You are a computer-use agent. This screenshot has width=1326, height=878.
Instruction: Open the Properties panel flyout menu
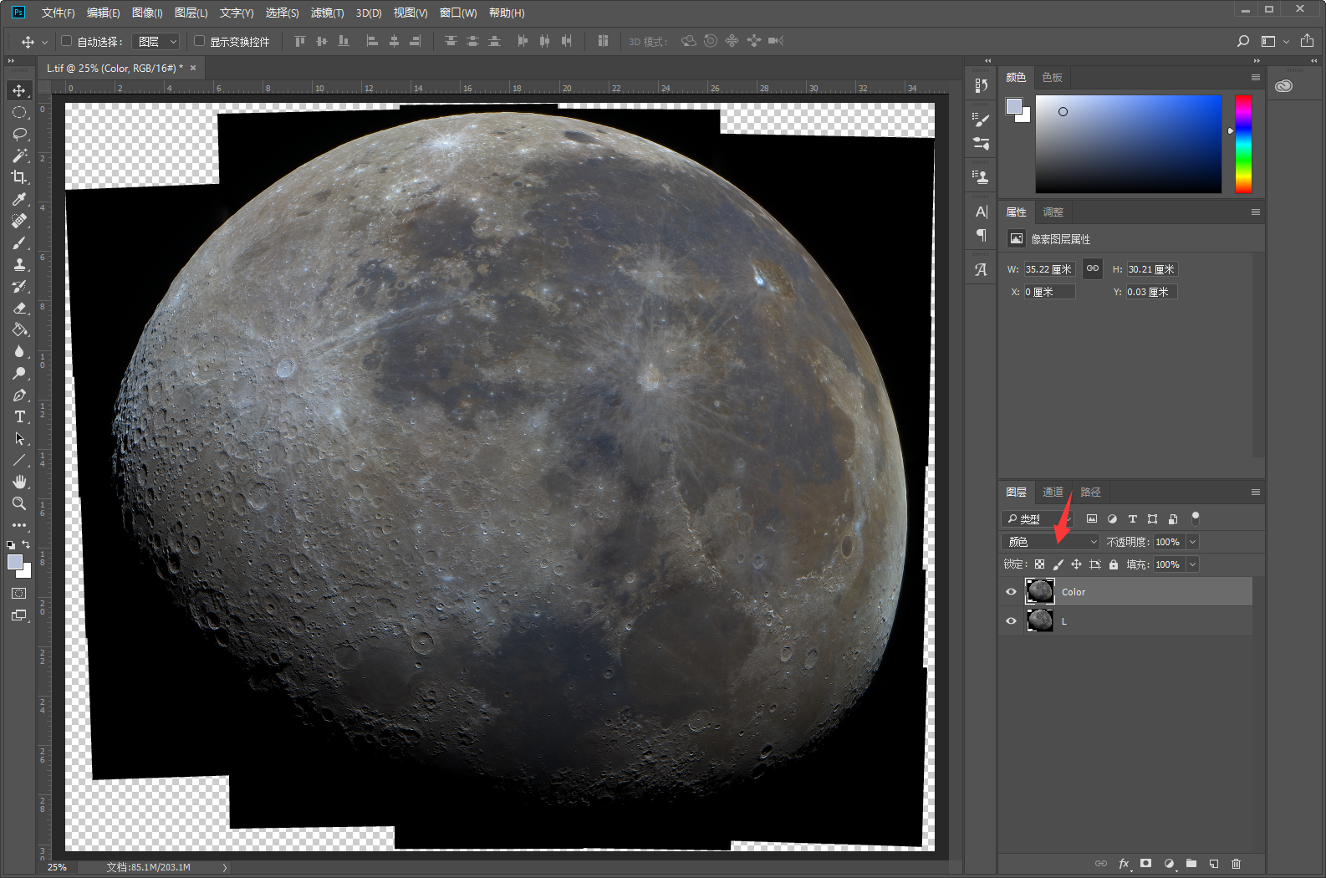click(1255, 212)
